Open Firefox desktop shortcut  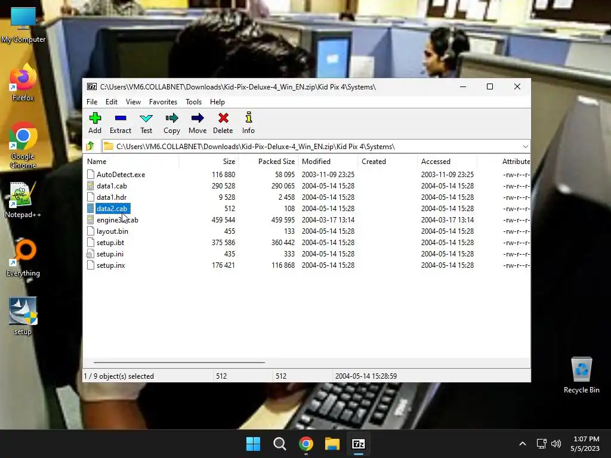tap(23, 83)
